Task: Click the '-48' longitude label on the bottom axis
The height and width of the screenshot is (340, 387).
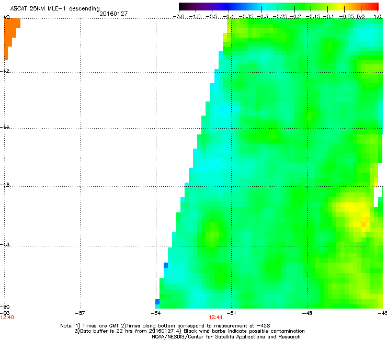Action: tap(308, 313)
